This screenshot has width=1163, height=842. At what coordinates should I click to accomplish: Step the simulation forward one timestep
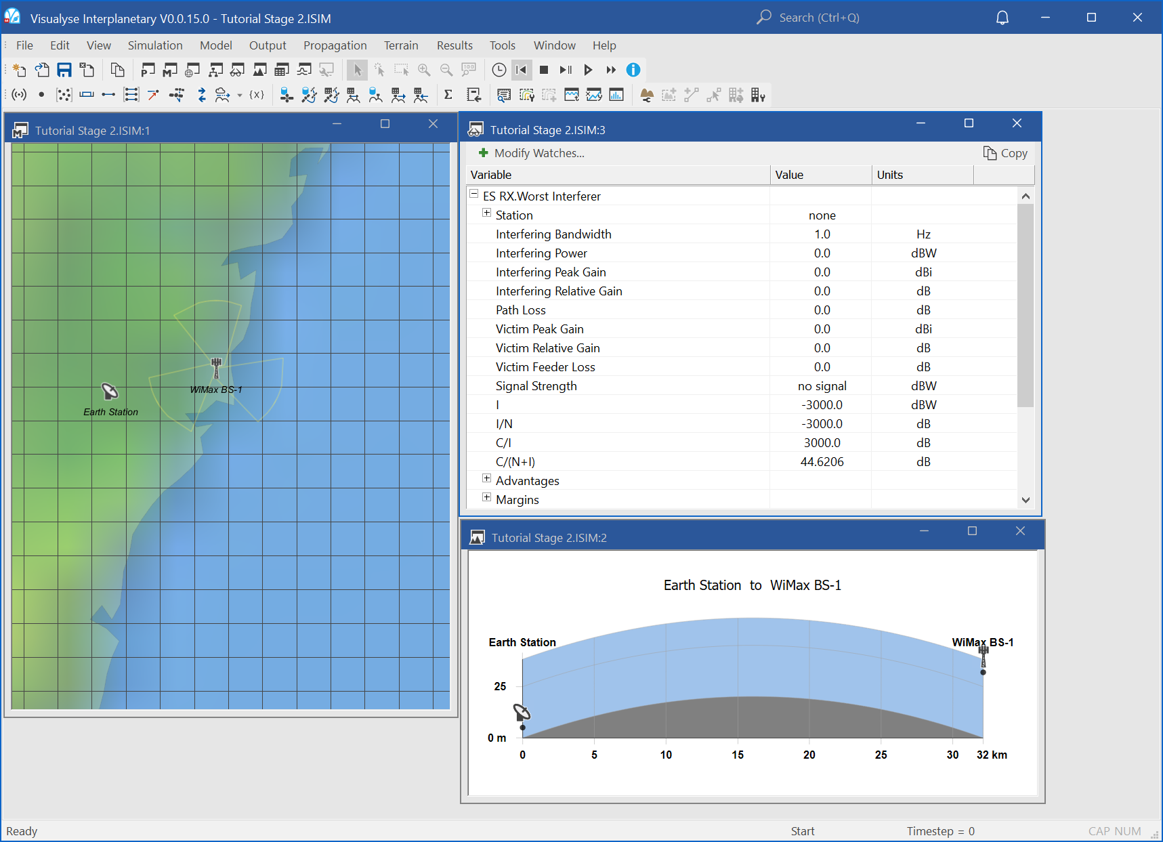click(x=566, y=70)
